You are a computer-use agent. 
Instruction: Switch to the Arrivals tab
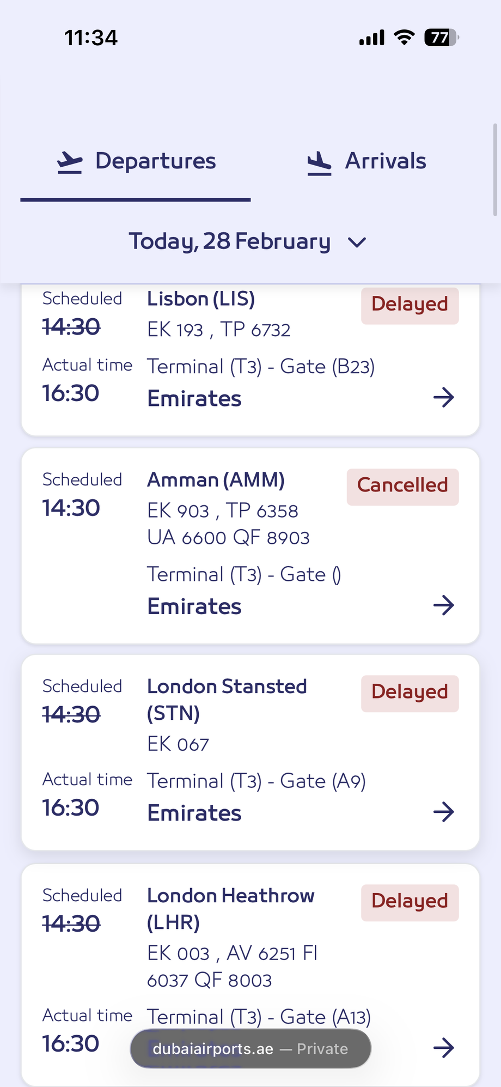click(366, 162)
